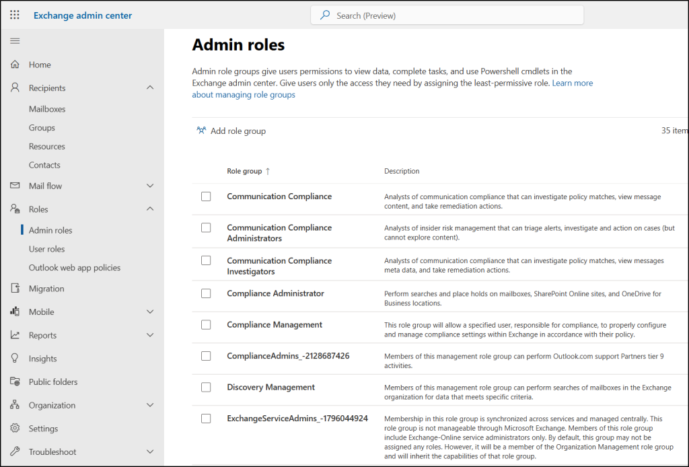Open the Compliance Management role group
Screen dimensions: 689x467
click(x=275, y=324)
